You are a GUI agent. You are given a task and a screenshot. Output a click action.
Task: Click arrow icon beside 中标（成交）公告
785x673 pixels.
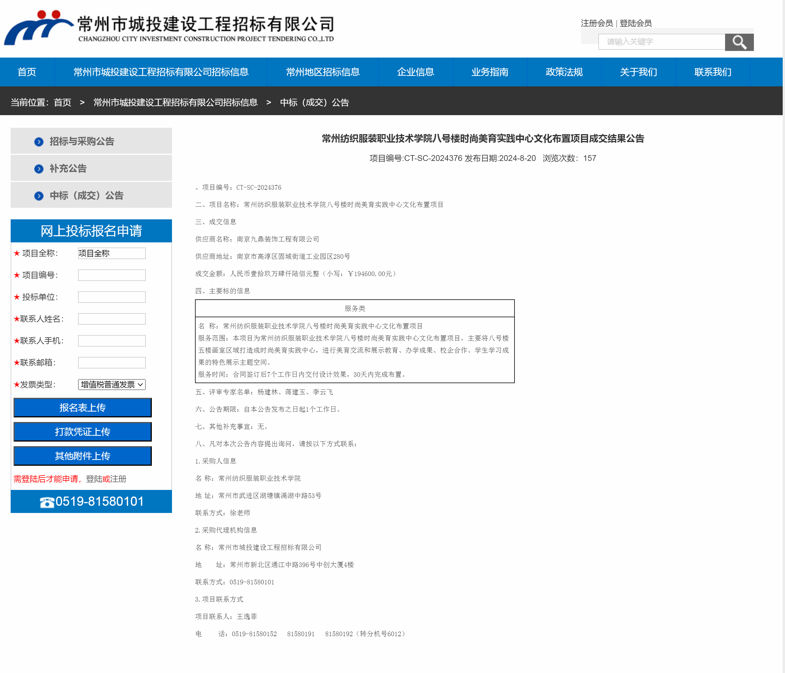coord(39,196)
